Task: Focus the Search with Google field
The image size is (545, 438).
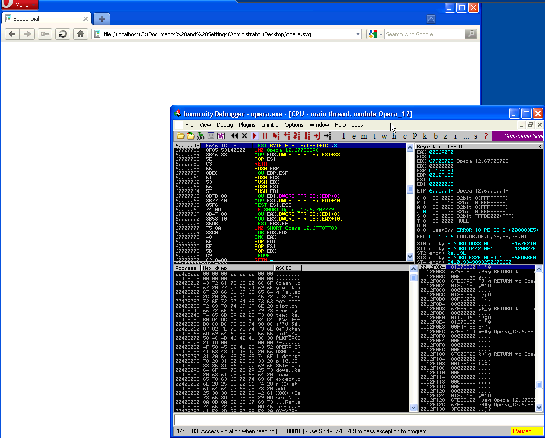Action: click(x=424, y=34)
